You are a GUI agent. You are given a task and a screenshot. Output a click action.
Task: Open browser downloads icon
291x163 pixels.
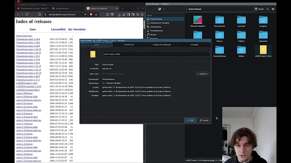[x=119, y=15]
